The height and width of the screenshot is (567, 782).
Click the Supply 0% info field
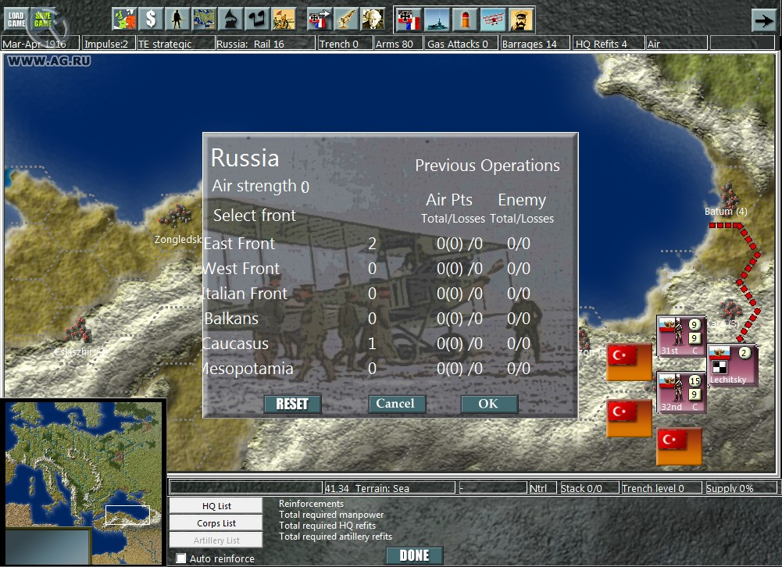point(741,487)
